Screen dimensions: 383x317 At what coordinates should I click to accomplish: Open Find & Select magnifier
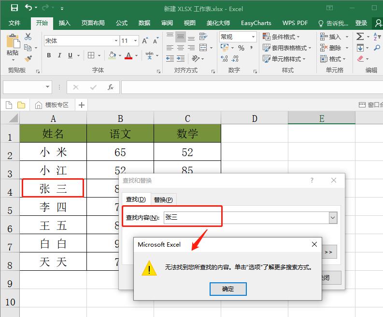coord(377,48)
